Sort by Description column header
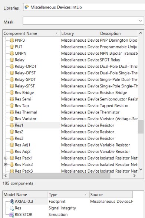Screen dimensions: 145x218 click(x=119, y=33)
